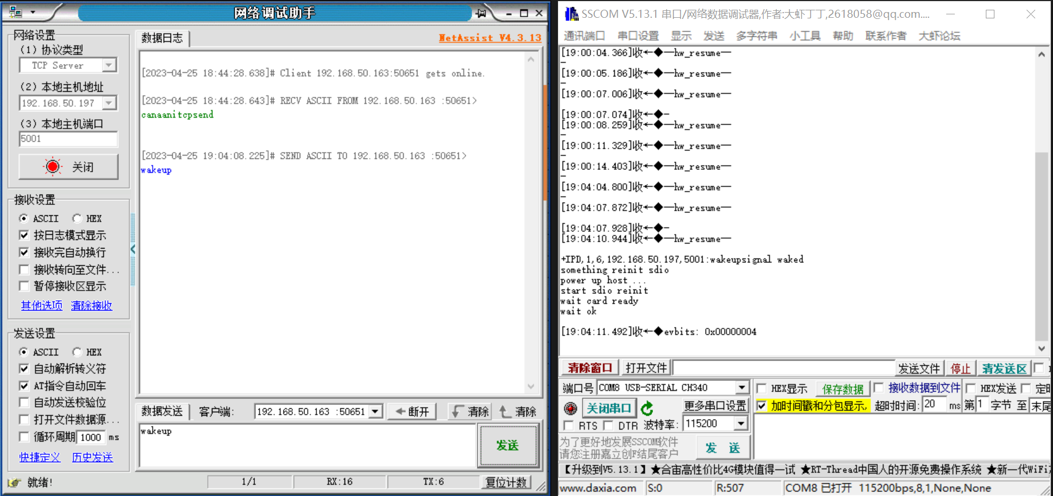Open the 115200 baud rate dropdown
This screenshot has height=496, width=1053.
coord(741,424)
